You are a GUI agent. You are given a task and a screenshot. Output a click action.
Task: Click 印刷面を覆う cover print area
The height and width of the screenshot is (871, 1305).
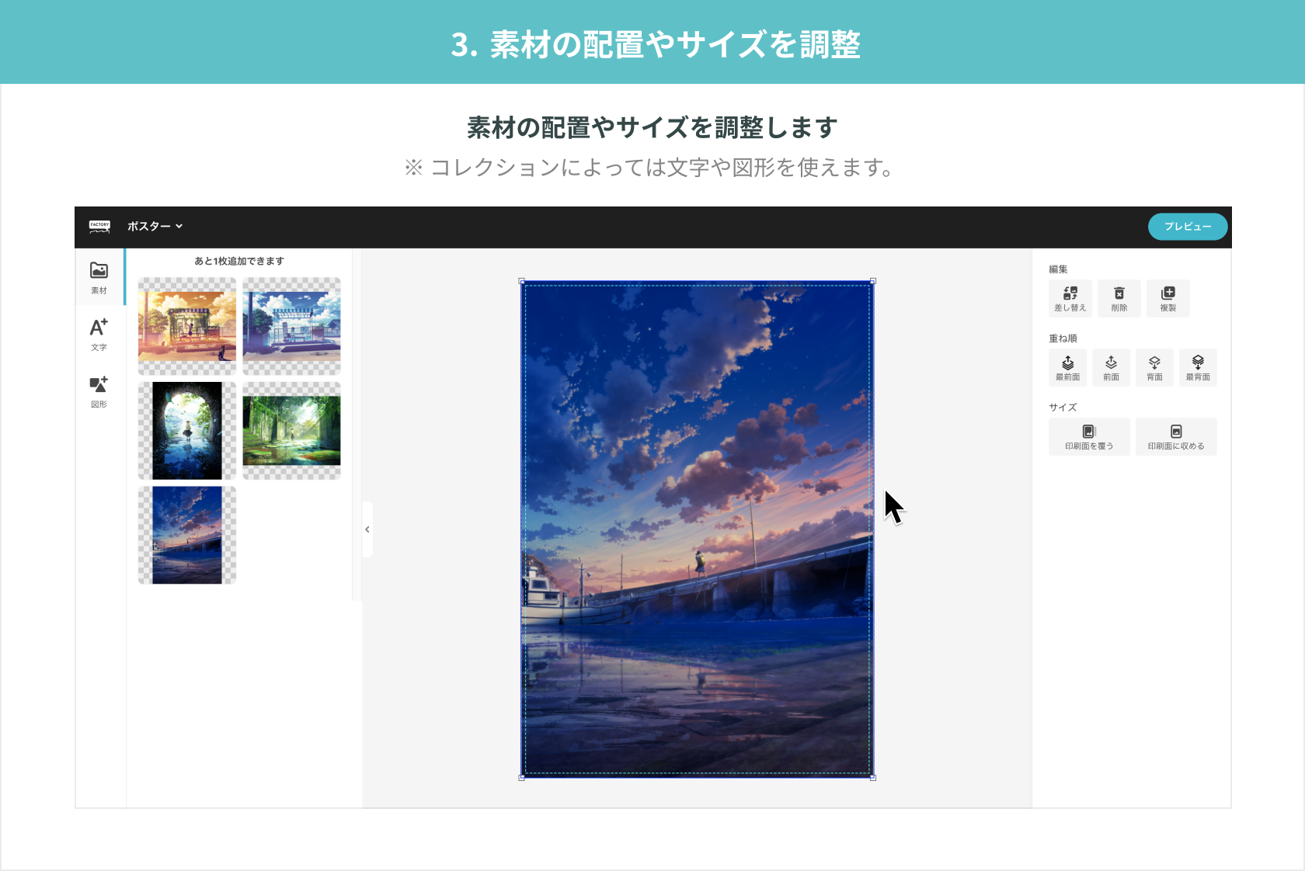pos(1089,437)
